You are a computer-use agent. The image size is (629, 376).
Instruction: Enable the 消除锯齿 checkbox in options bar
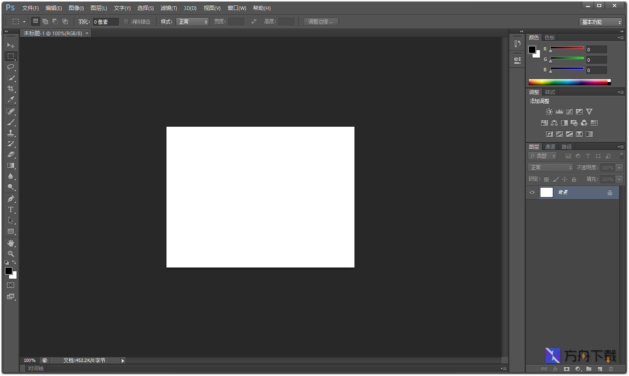coord(126,22)
